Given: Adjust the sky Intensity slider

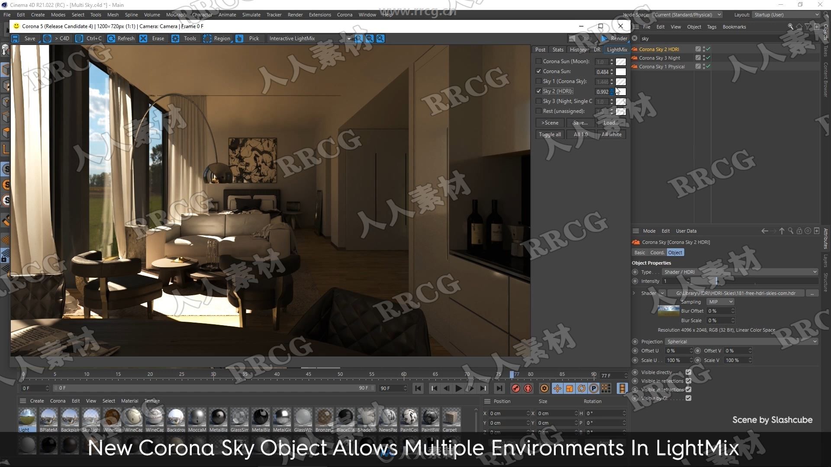Looking at the screenshot, I should [754, 281].
